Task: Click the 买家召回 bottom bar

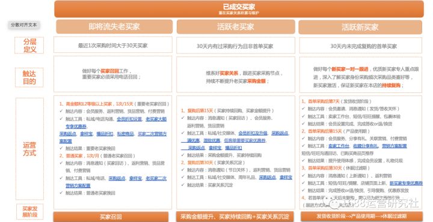Action: [x=111, y=217]
